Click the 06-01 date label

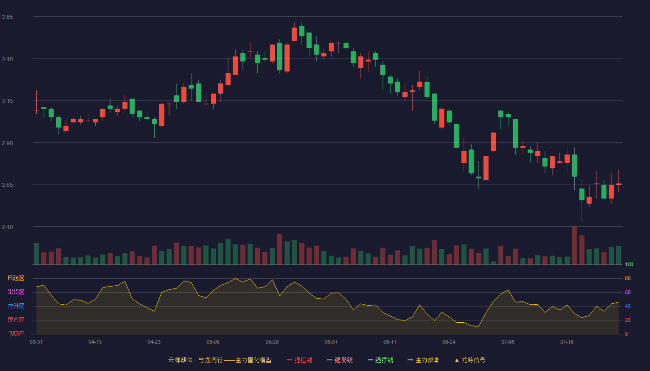point(331,342)
